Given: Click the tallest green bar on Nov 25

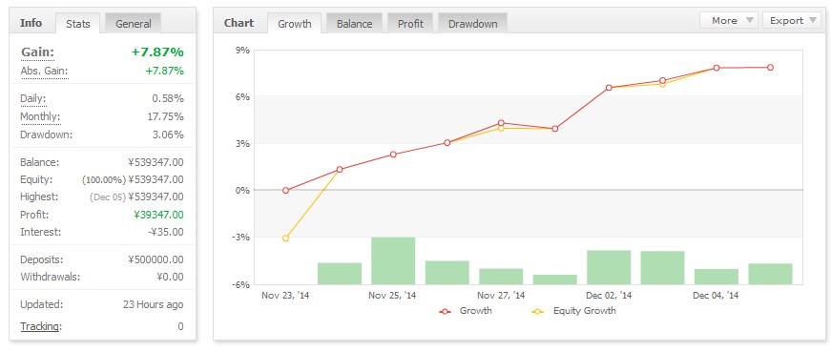Looking at the screenshot, I should point(393,260).
